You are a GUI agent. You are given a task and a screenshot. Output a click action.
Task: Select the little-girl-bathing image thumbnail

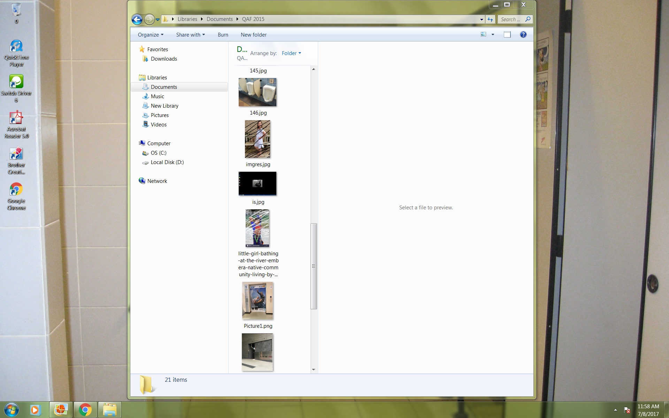click(257, 228)
